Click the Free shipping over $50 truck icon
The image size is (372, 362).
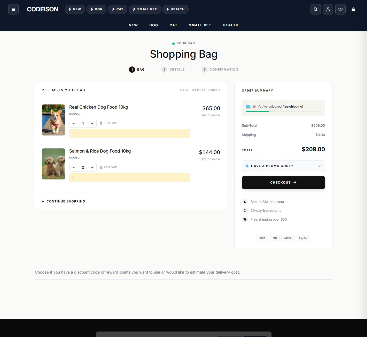coord(245,219)
